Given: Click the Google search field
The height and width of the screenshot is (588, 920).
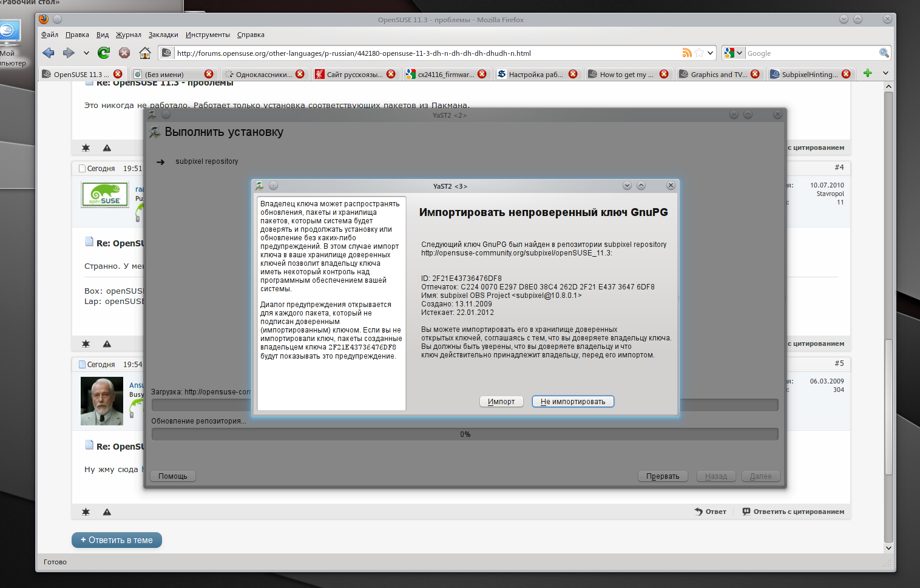Looking at the screenshot, I should 811,53.
